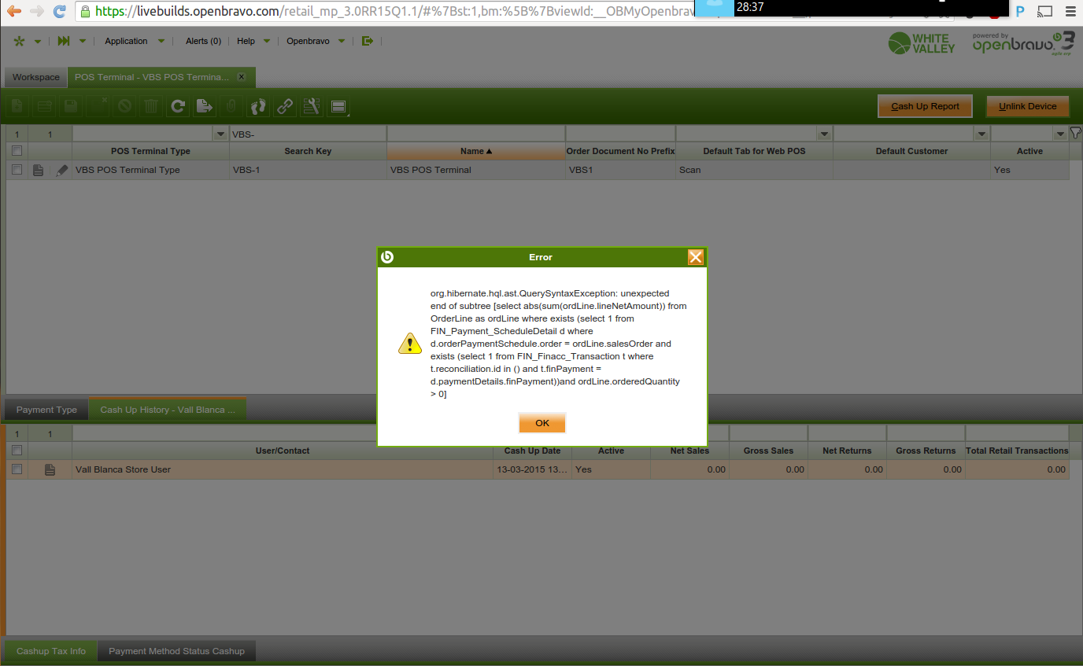Click the Vall Blanca Store User cell
1083x666 pixels.
click(x=283, y=469)
